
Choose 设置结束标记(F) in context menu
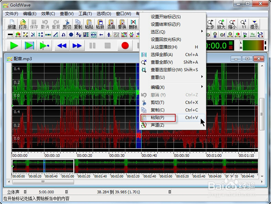[173, 24]
